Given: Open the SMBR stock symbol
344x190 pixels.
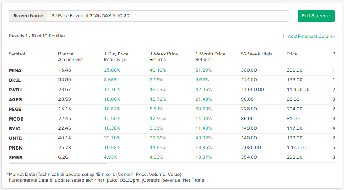Looking at the screenshot, I should click(15, 157).
